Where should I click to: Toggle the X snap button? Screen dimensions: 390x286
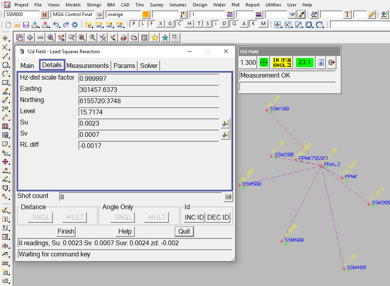click(160, 24)
